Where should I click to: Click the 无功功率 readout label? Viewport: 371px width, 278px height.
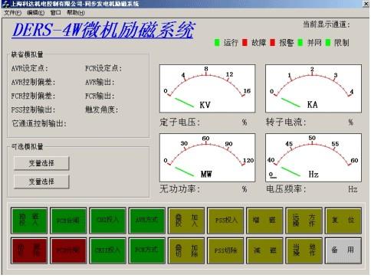(x=180, y=189)
